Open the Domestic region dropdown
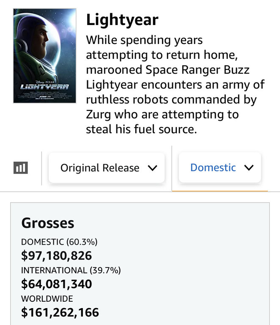The image size is (280, 325). click(x=213, y=168)
